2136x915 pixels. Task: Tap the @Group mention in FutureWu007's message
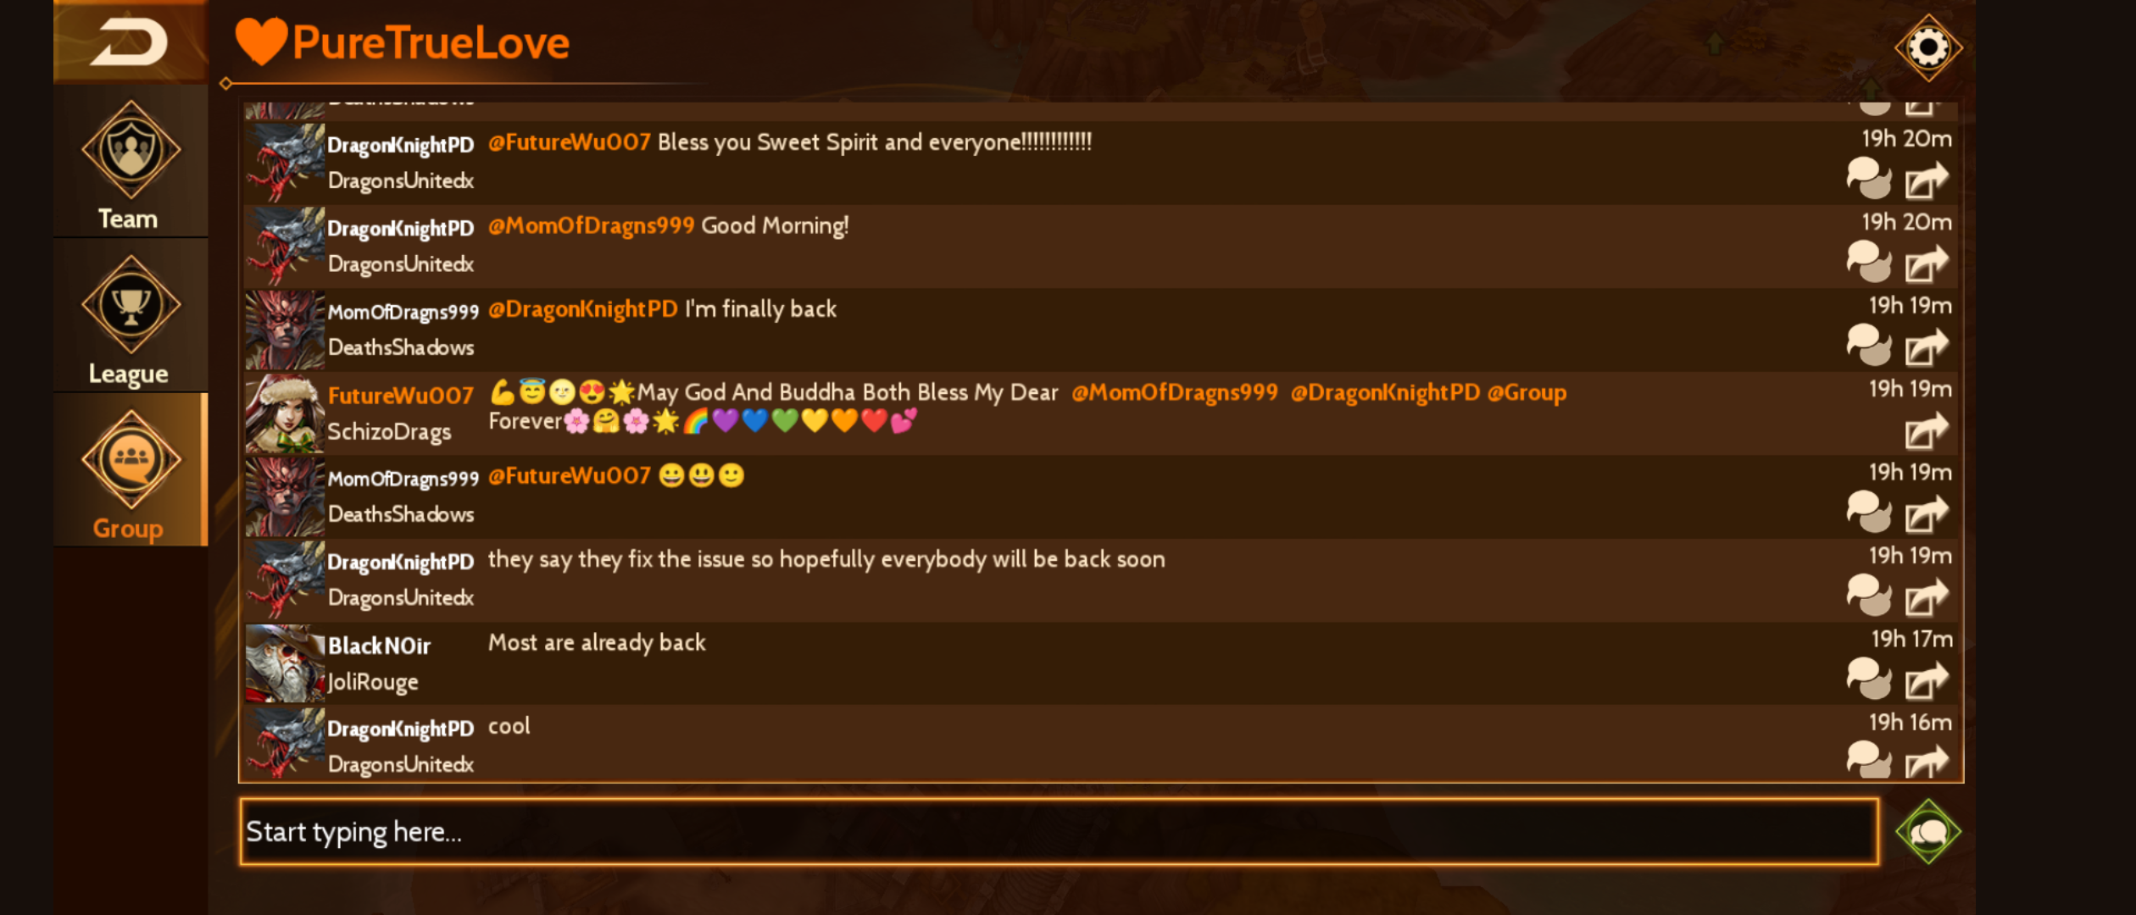click(x=1527, y=392)
